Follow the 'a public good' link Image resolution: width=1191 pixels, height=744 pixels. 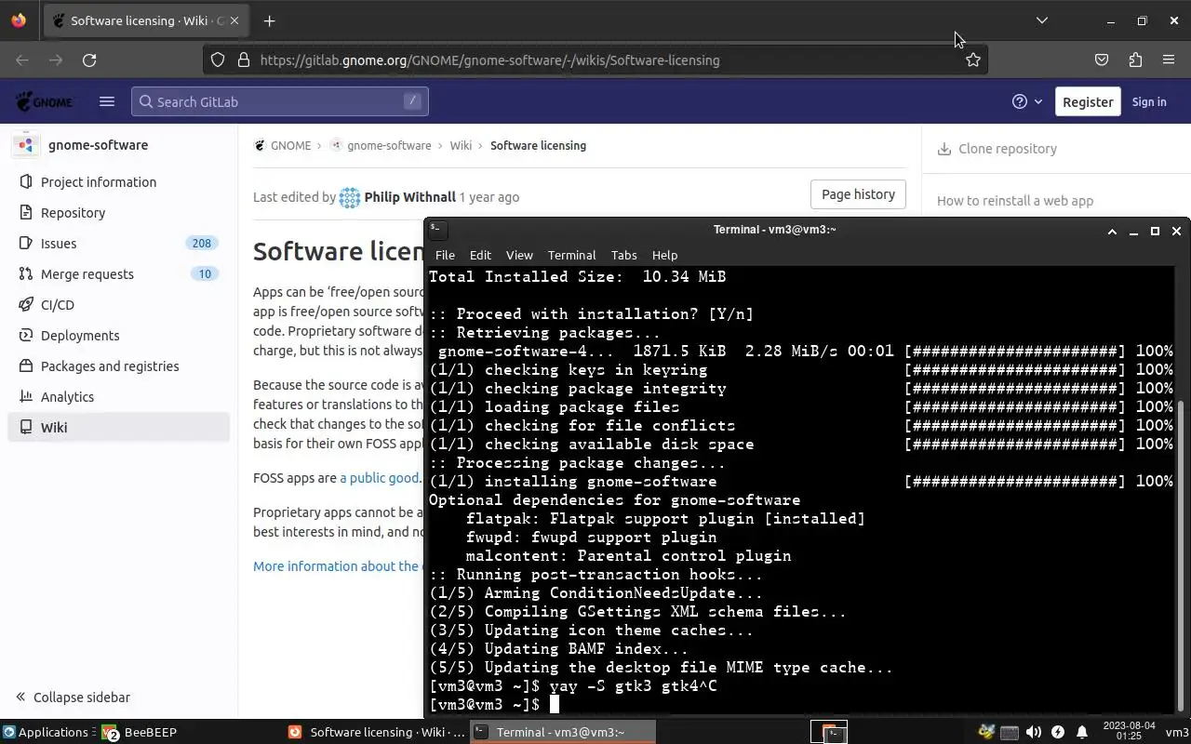(379, 478)
